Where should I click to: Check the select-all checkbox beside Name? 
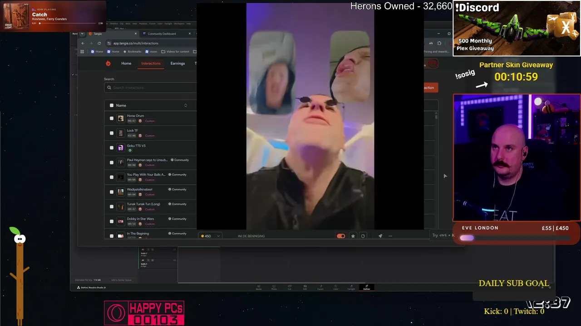click(112, 105)
